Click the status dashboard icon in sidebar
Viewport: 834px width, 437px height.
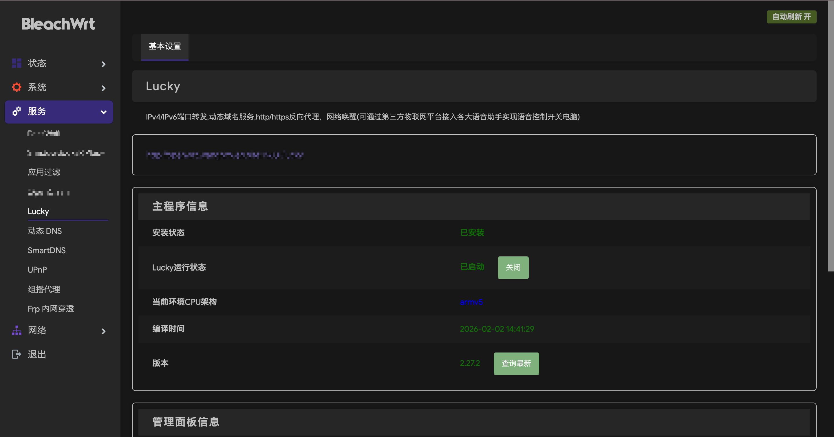[17, 63]
